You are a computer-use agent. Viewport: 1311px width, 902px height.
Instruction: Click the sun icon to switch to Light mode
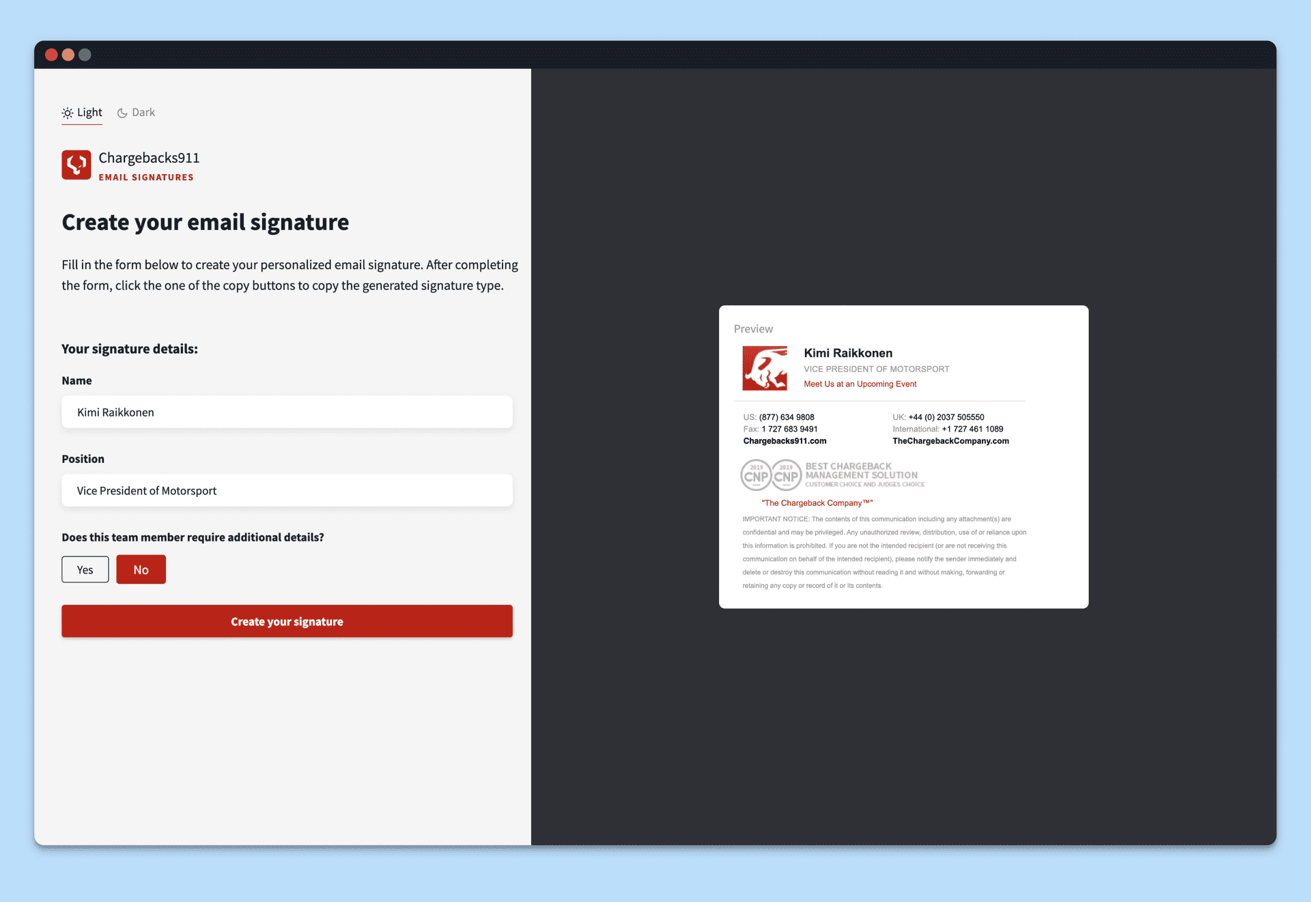coord(67,111)
